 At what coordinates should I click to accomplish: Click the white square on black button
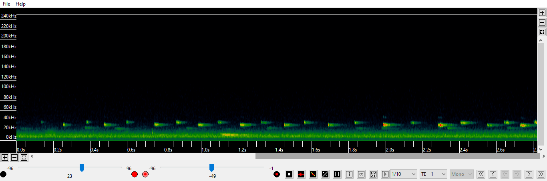tap(289, 174)
